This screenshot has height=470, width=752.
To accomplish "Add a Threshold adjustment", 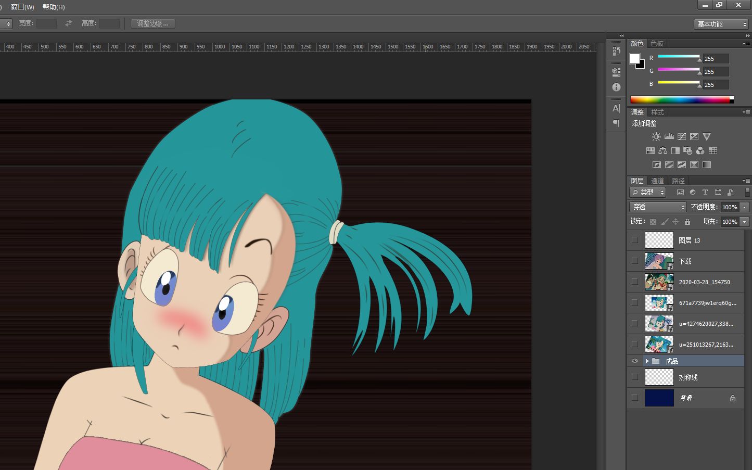I will point(682,165).
